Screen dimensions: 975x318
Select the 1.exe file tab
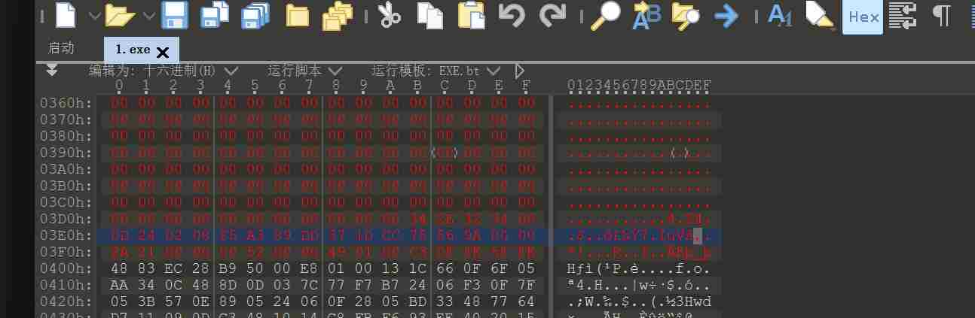pos(133,50)
